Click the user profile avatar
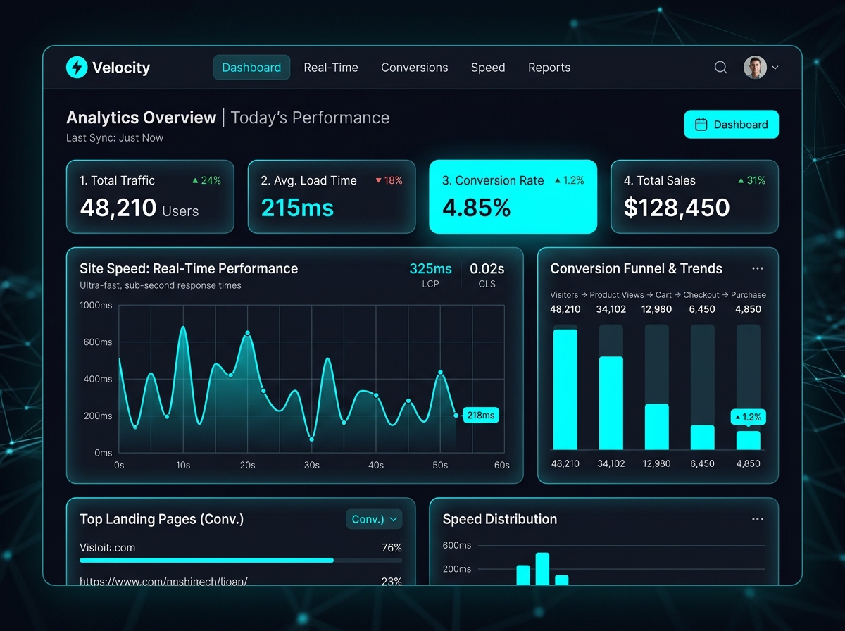This screenshot has height=631, width=845. point(755,68)
